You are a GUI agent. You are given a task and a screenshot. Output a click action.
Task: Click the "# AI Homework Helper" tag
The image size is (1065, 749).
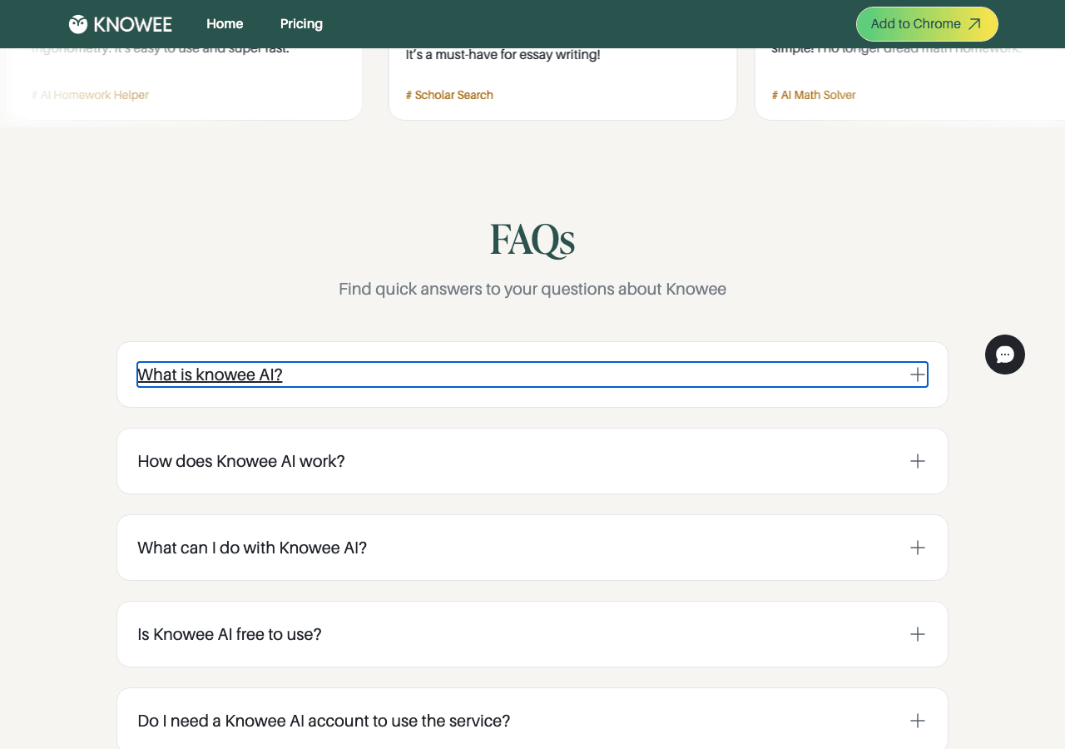point(90,95)
